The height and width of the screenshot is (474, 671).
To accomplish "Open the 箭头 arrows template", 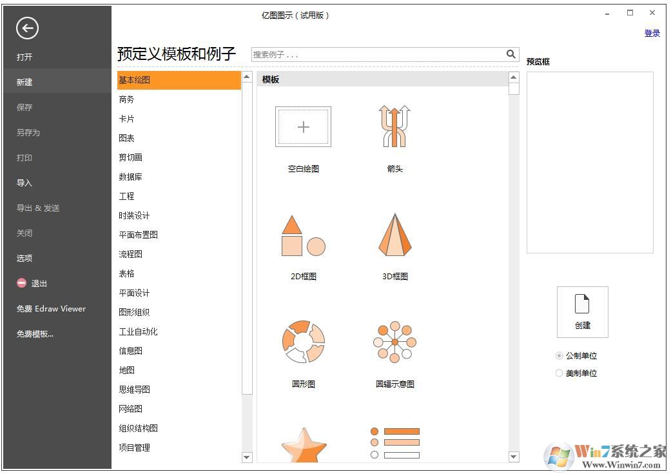I will point(394,126).
